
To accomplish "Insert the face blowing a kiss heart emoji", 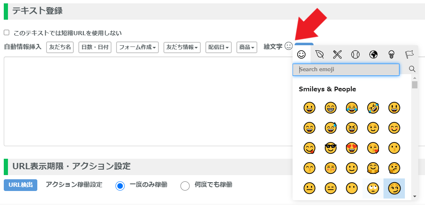I will coord(373,148).
